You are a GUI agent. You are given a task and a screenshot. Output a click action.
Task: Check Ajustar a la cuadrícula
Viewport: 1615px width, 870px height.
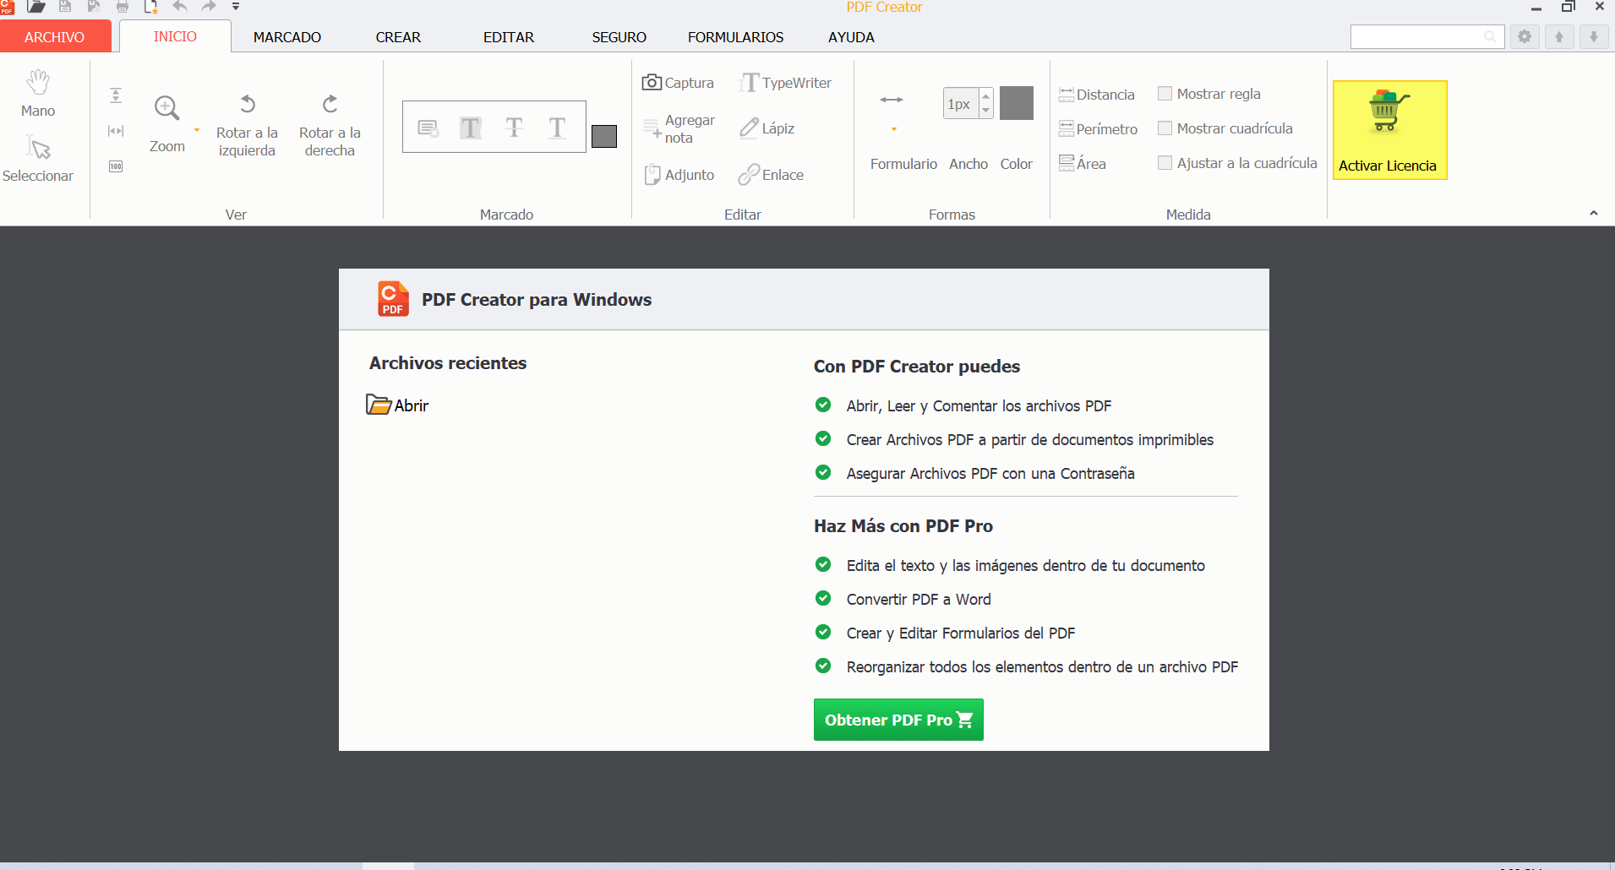pos(1165,163)
